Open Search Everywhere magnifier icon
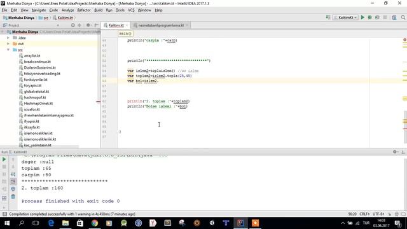 pos(403,17)
